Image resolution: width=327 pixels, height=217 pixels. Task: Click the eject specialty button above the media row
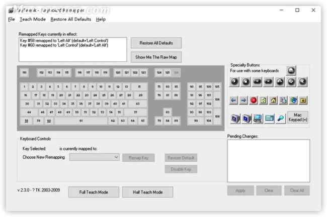click(x=291, y=71)
